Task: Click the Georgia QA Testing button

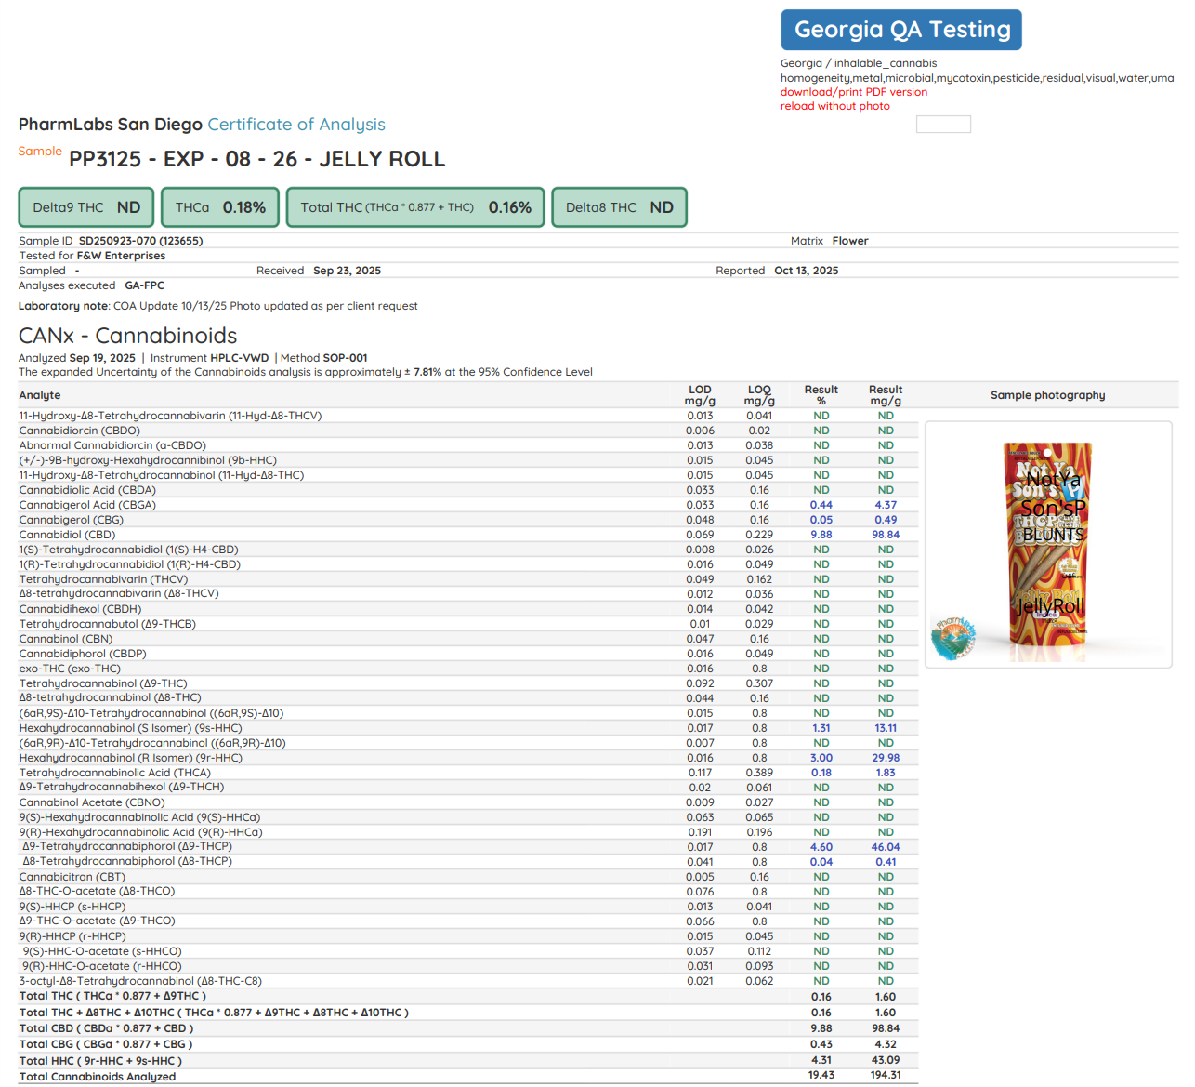Action: point(900,30)
